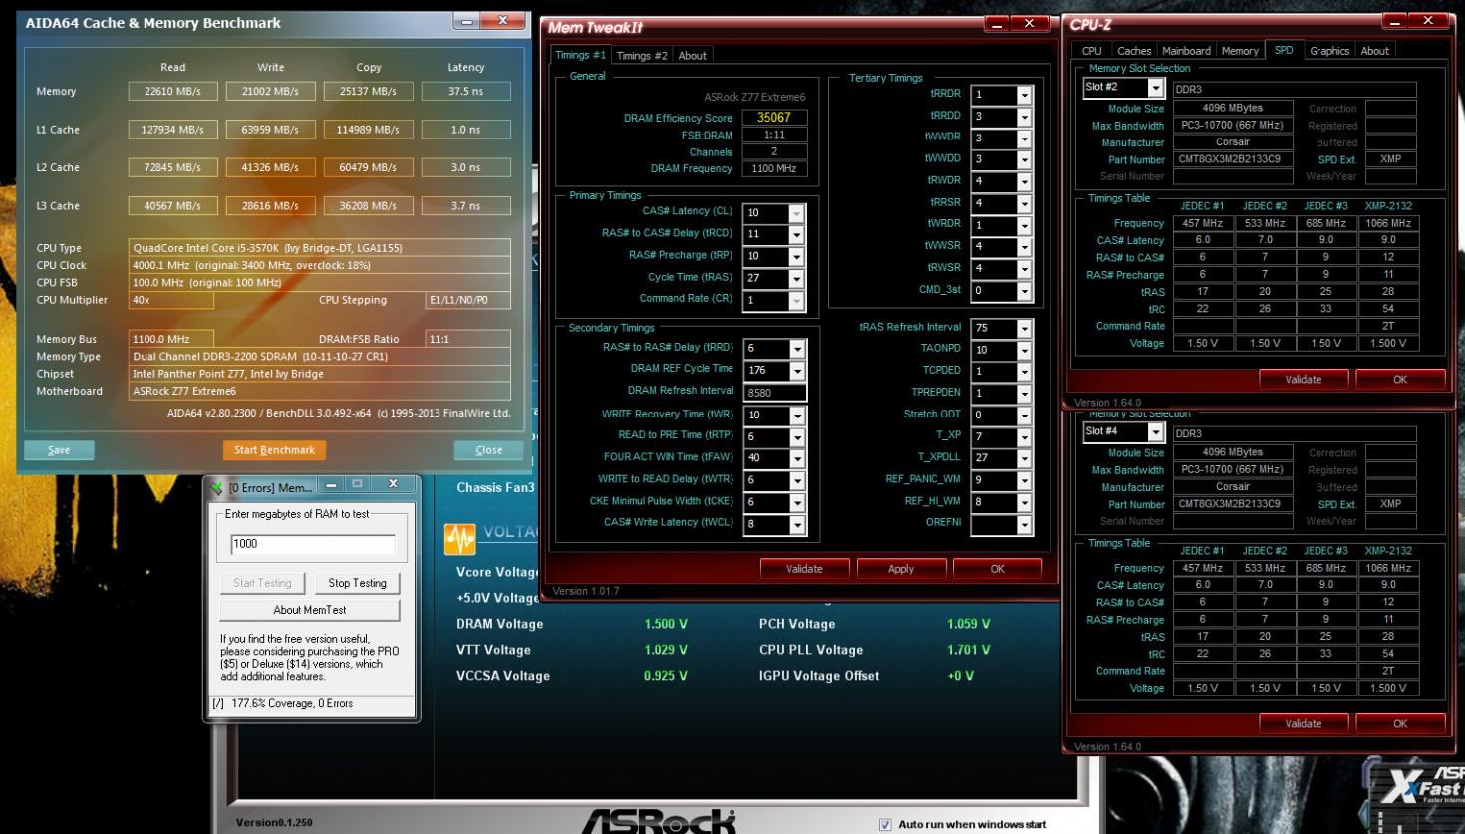1465x834 pixels.
Task: Open the Cycle Time (tRAS) dropdown
Action: (796, 279)
